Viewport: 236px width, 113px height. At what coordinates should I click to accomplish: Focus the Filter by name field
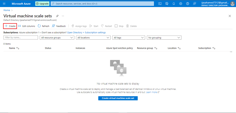click(21, 38)
